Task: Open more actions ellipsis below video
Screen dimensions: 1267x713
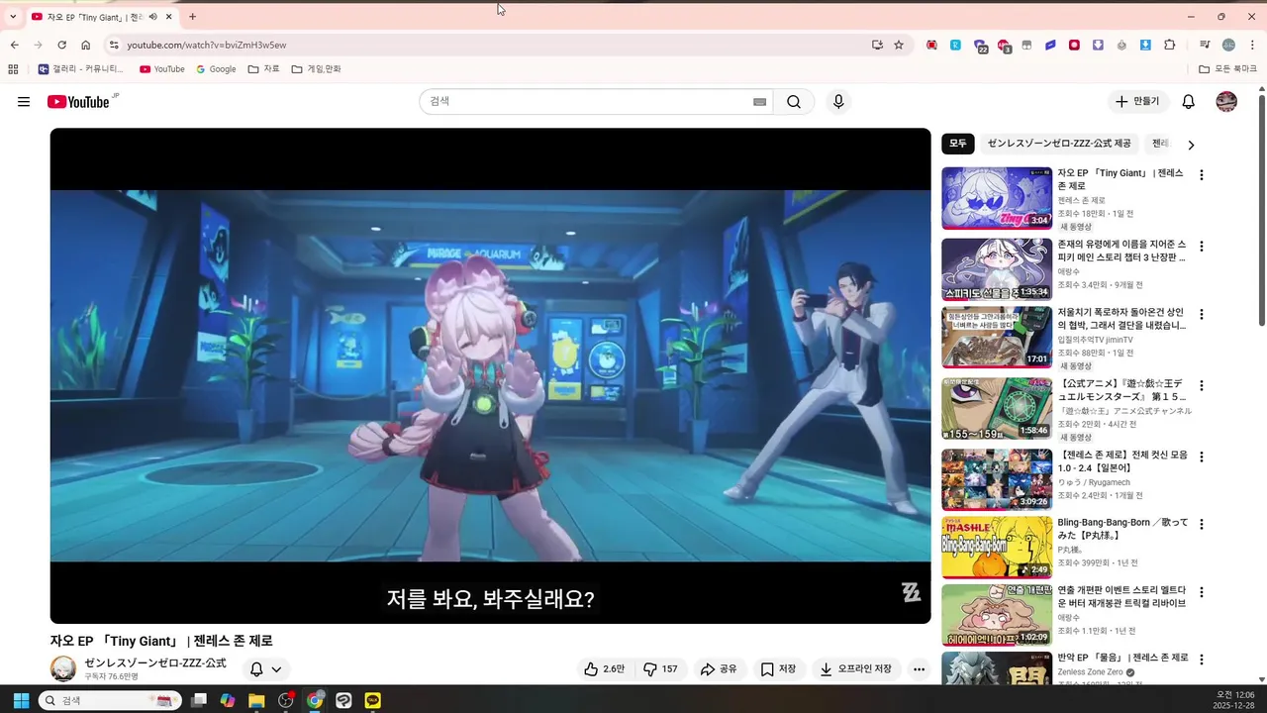Action: pos(919,669)
